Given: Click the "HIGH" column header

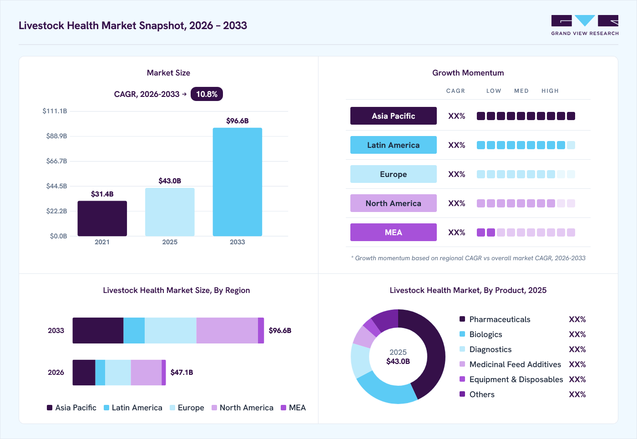Looking at the screenshot, I should pos(550,91).
